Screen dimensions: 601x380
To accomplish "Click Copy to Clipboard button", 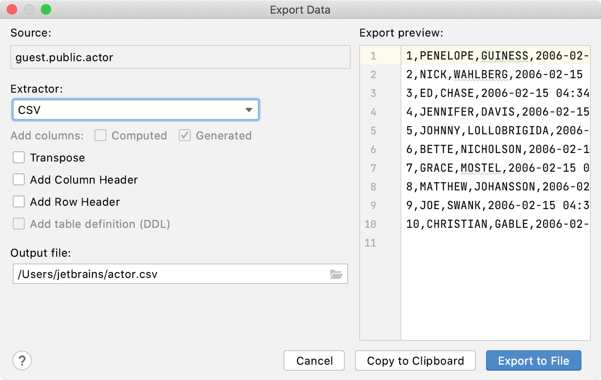I will coord(415,361).
